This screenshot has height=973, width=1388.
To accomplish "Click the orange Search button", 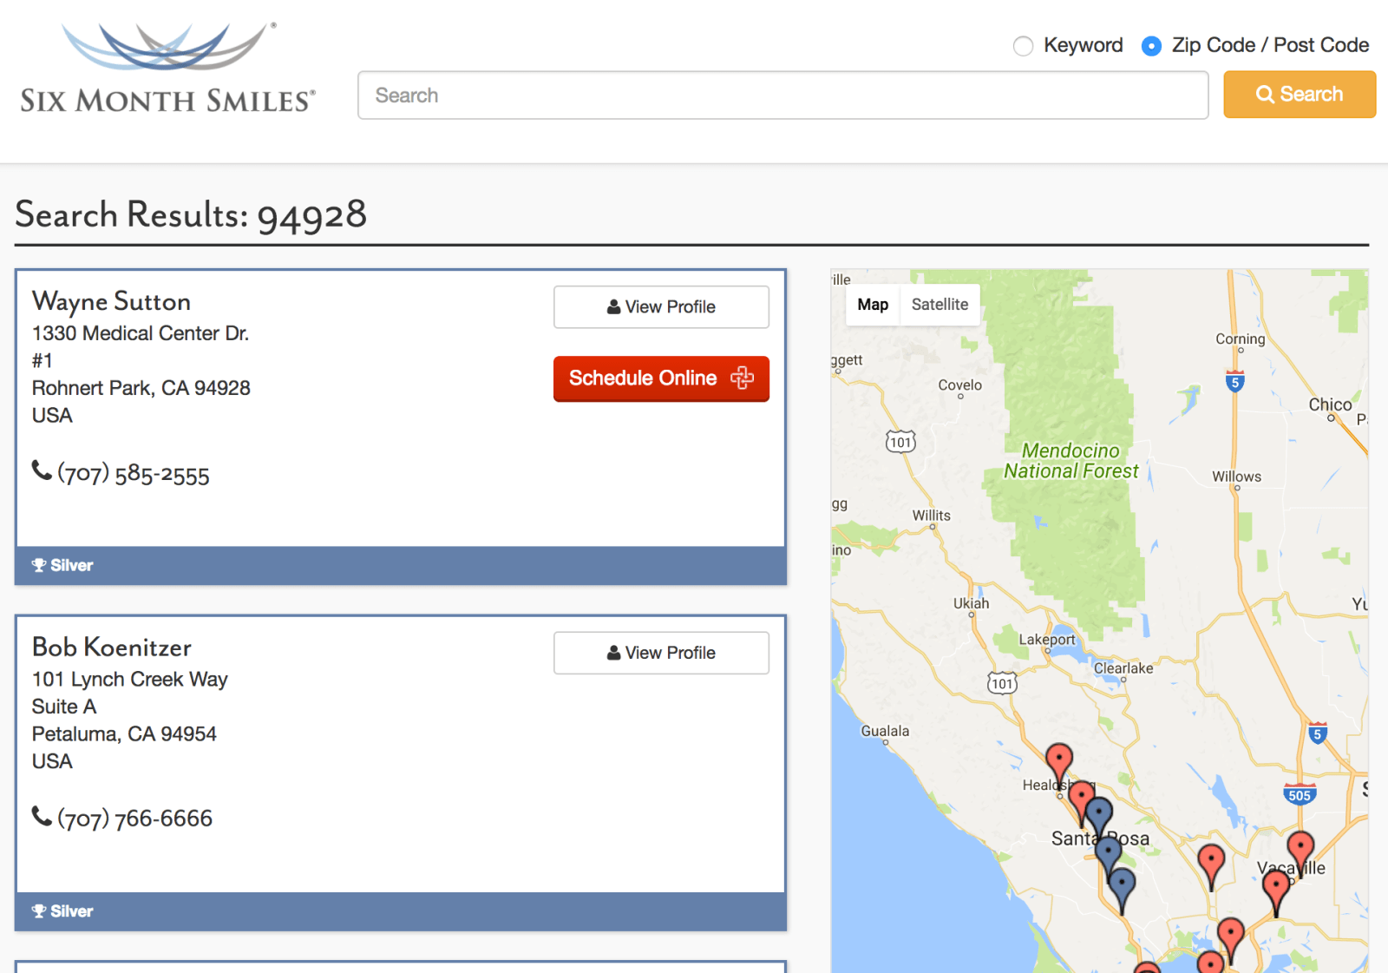I will point(1300,95).
